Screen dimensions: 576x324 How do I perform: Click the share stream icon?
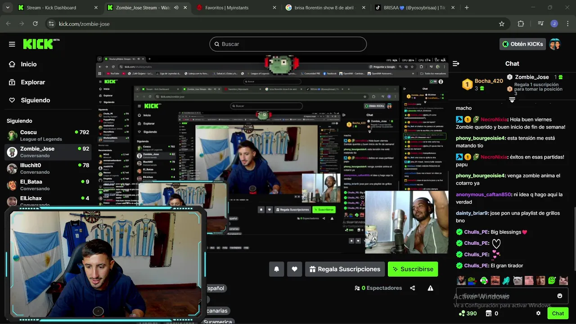[413, 288]
